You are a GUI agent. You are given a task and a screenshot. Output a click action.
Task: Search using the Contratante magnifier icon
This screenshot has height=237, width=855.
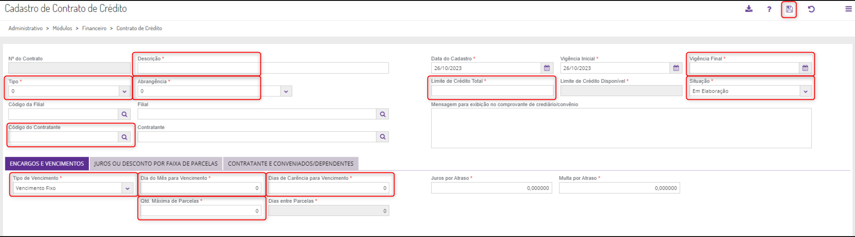click(x=382, y=137)
